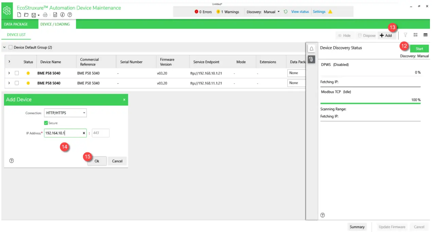Click the Add device button
Image resolution: width=432 pixels, height=232 pixels.
pyautogui.click(x=386, y=35)
